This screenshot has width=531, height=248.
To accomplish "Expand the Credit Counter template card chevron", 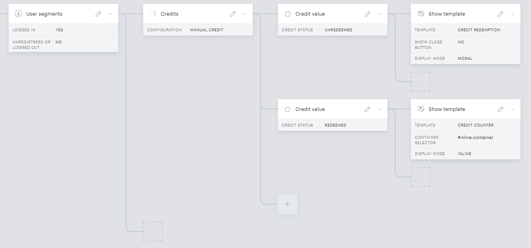I will coord(513,109).
